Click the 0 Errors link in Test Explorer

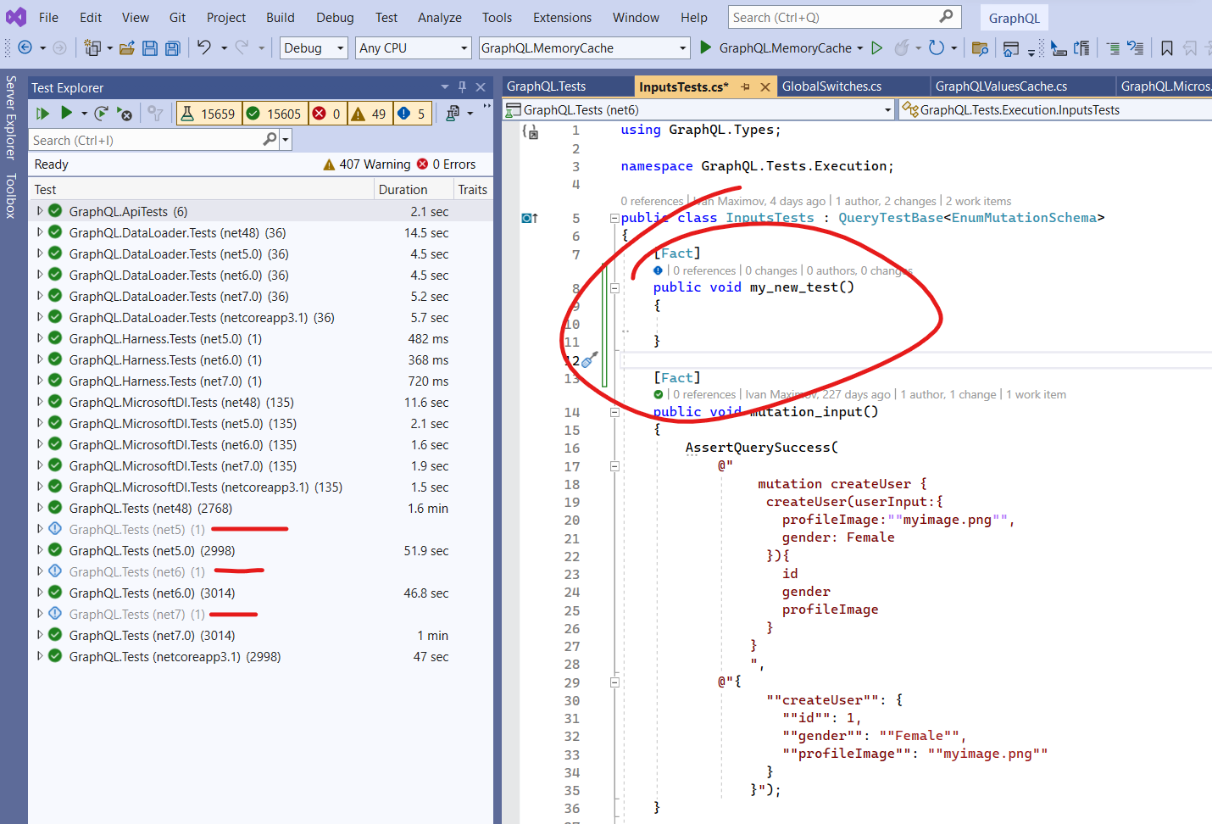[446, 164]
